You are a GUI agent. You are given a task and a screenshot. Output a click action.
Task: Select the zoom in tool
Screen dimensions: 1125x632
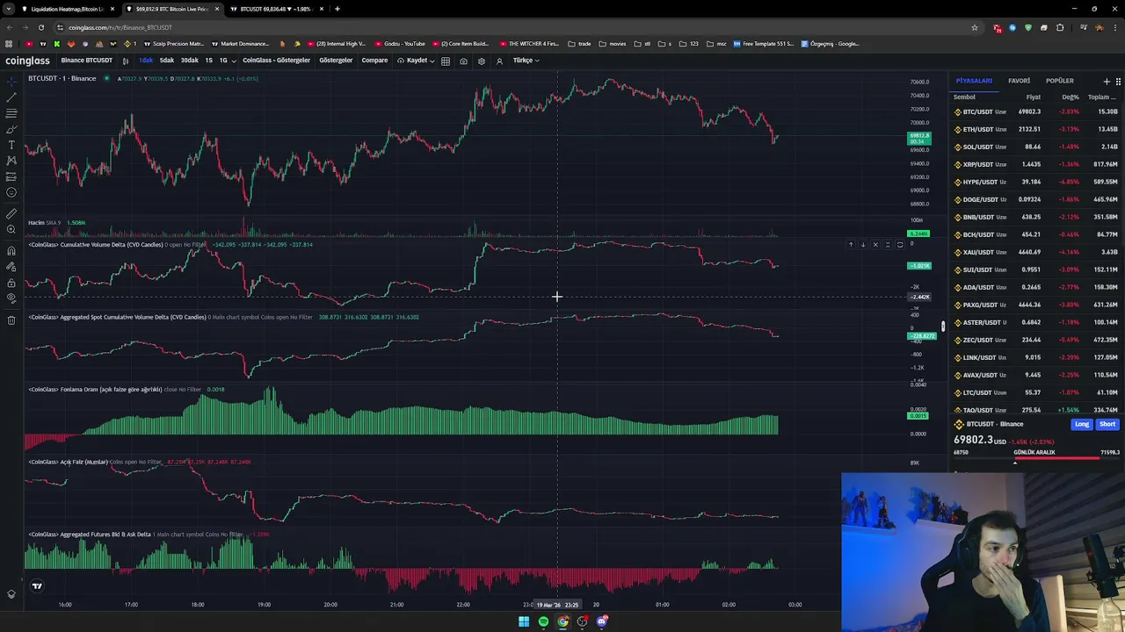coord(11,229)
